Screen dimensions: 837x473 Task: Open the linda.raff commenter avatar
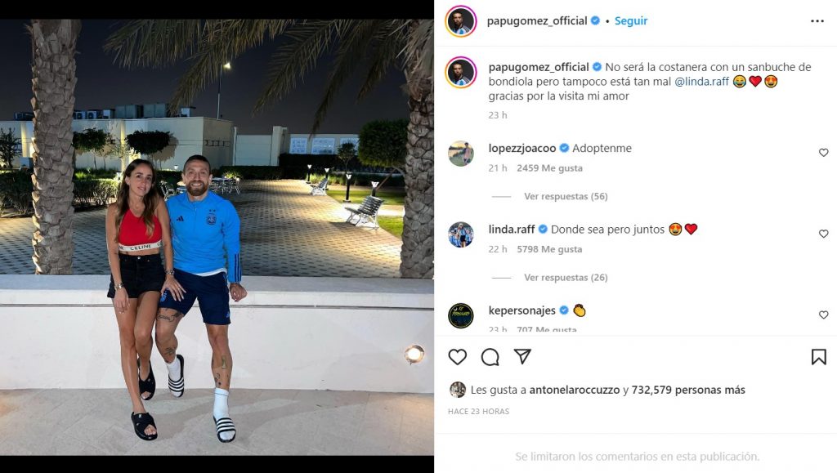click(461, 234)
